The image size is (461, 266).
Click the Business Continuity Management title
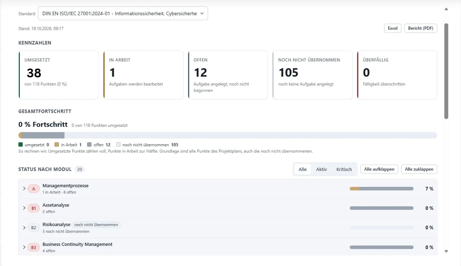(x=78, y=244)
